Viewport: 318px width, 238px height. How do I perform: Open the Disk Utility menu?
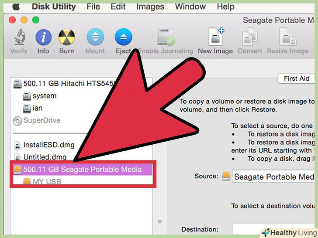[x=54, y=7]
